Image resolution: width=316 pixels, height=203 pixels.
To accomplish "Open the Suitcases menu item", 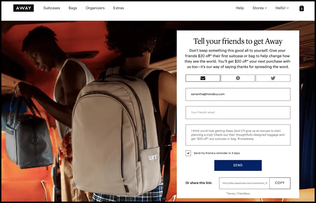I will click(52, 8).
